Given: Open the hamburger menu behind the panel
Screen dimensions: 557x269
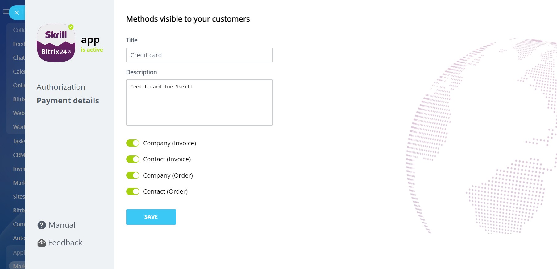Looking at the screenshot, I should (x=6, y=12).
